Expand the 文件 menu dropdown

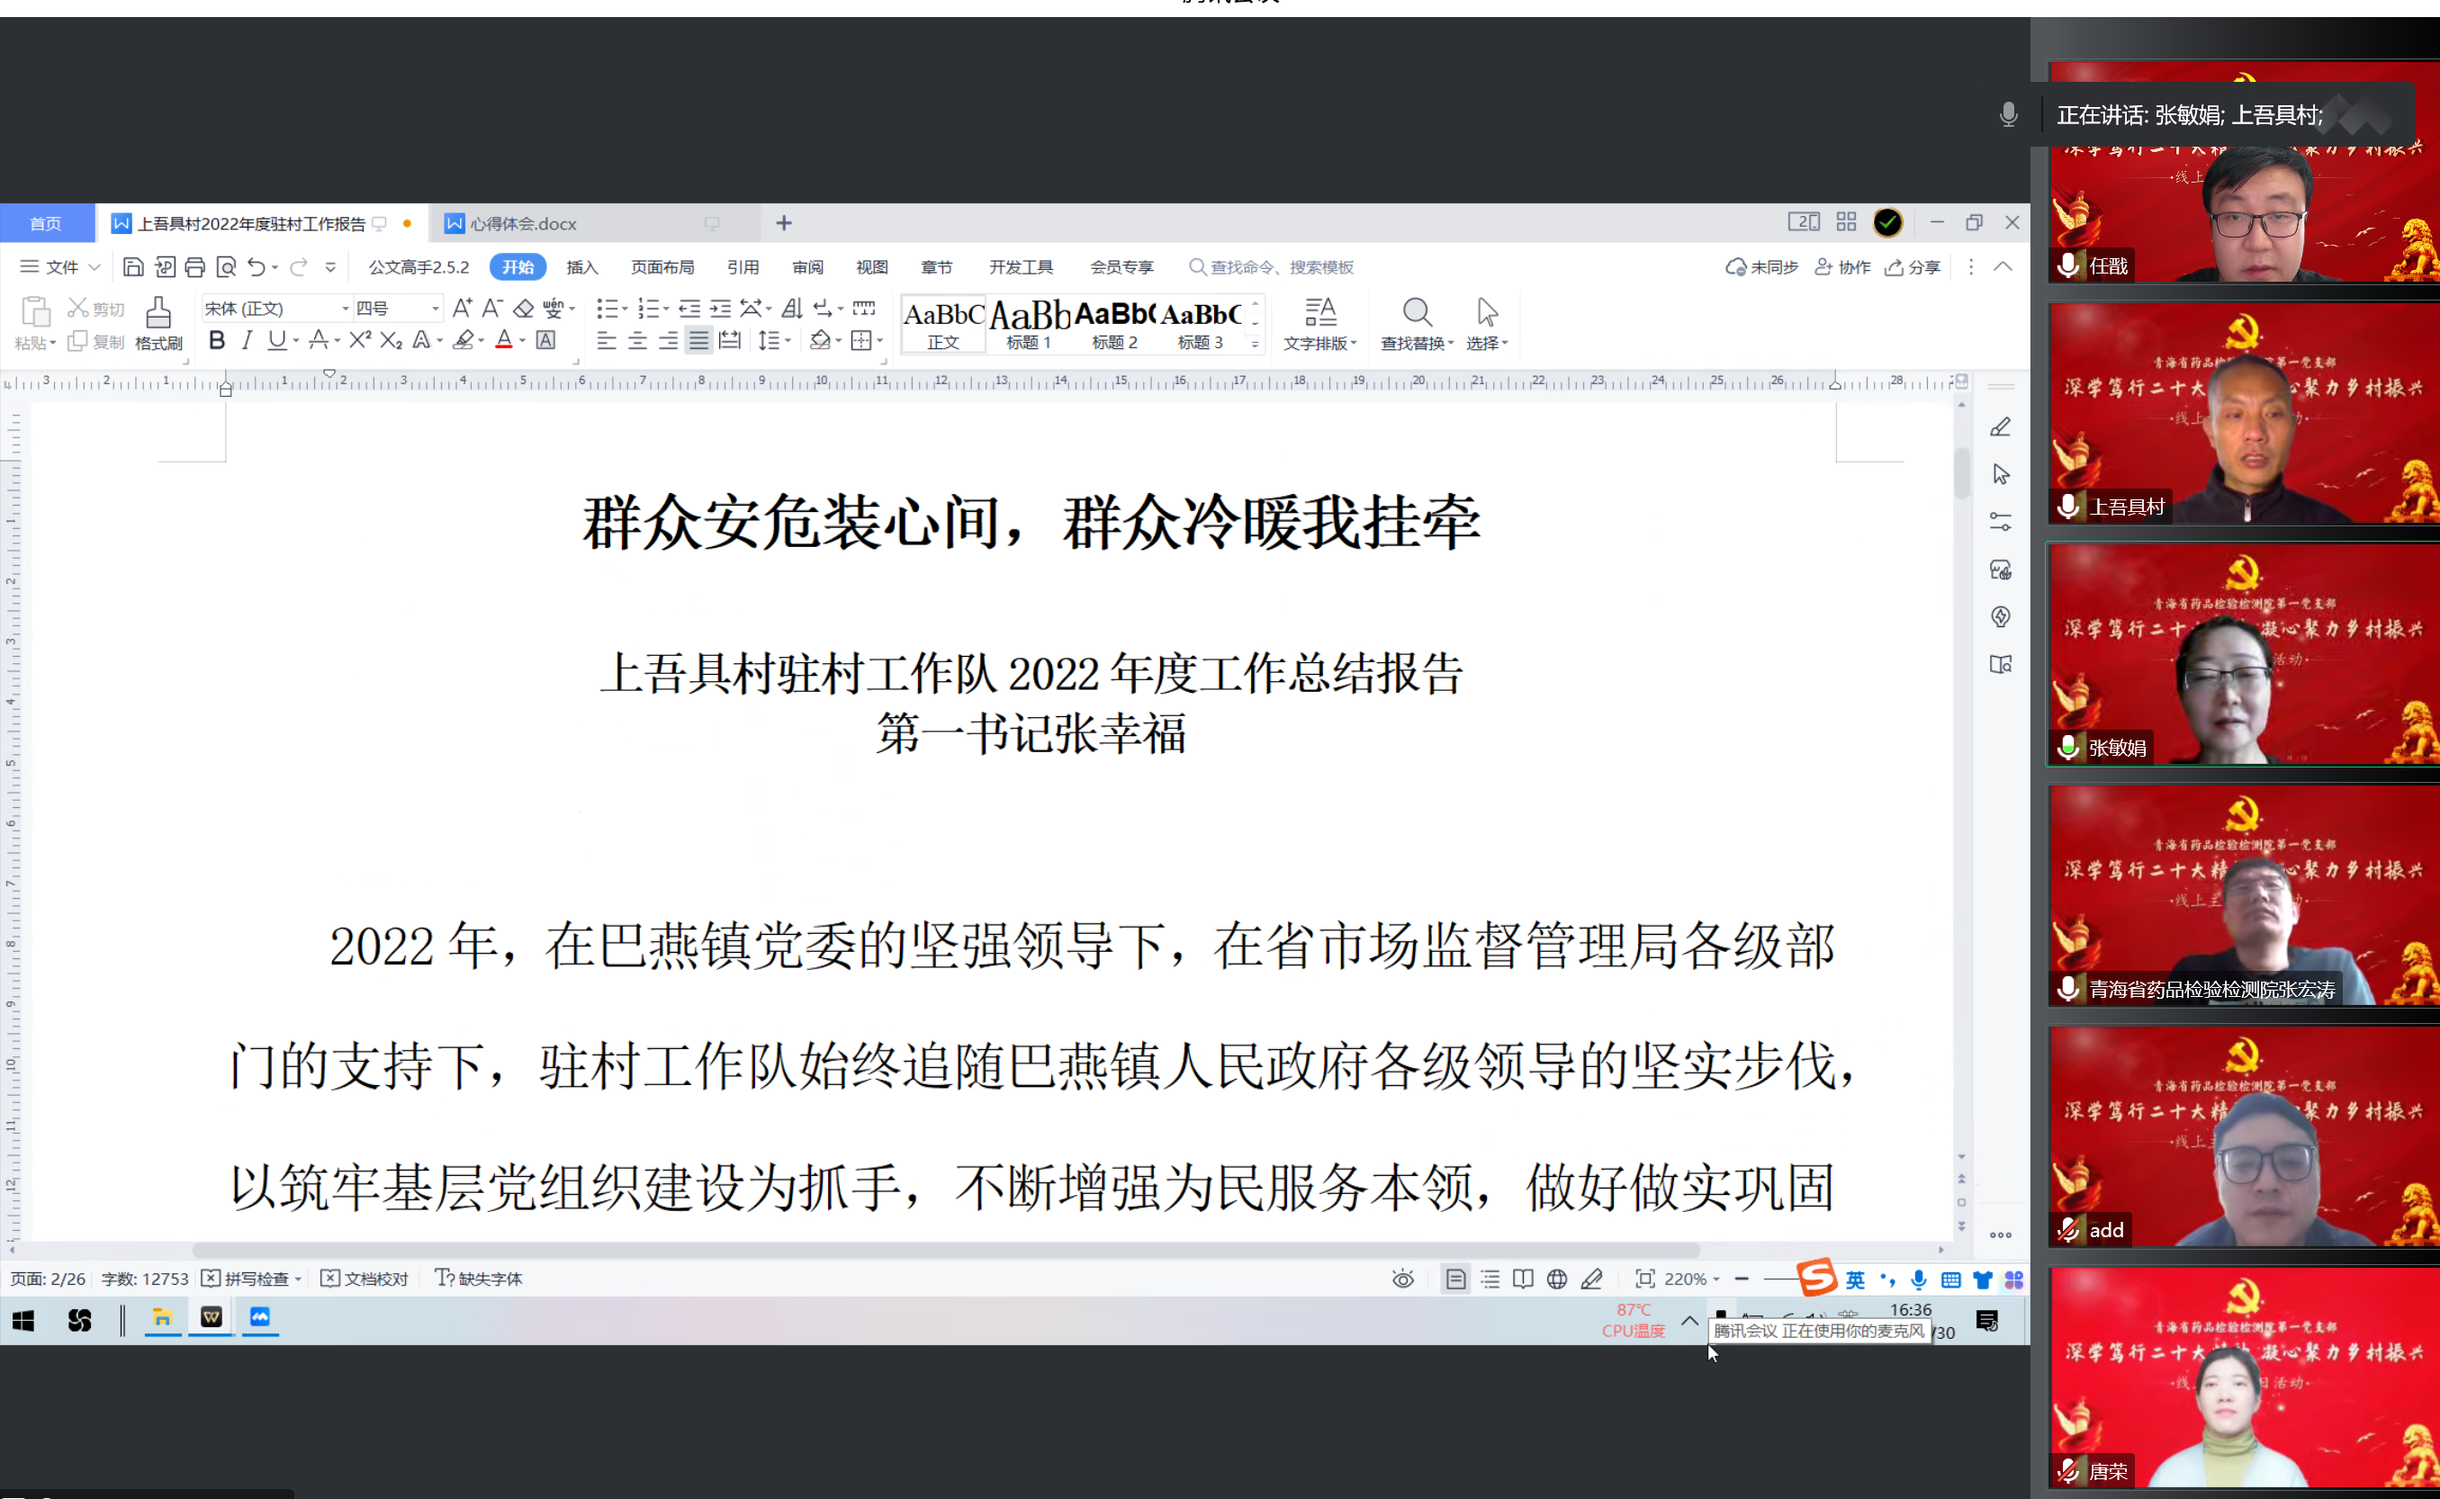(60, 266)
